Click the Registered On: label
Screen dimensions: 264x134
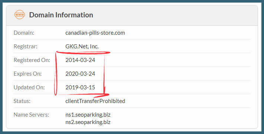(x=32, y=60)
